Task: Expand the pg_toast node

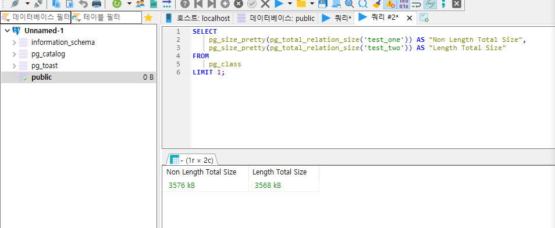Action: pyautogui.click(x=15, y=66)
